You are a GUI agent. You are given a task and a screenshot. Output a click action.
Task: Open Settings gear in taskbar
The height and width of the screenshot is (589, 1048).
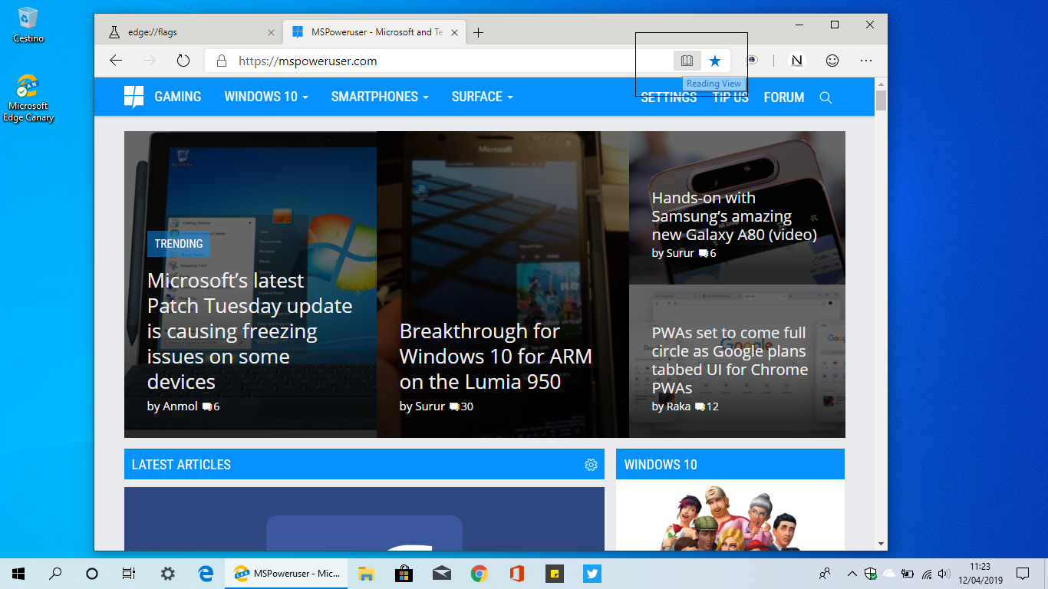click(167, 573)
